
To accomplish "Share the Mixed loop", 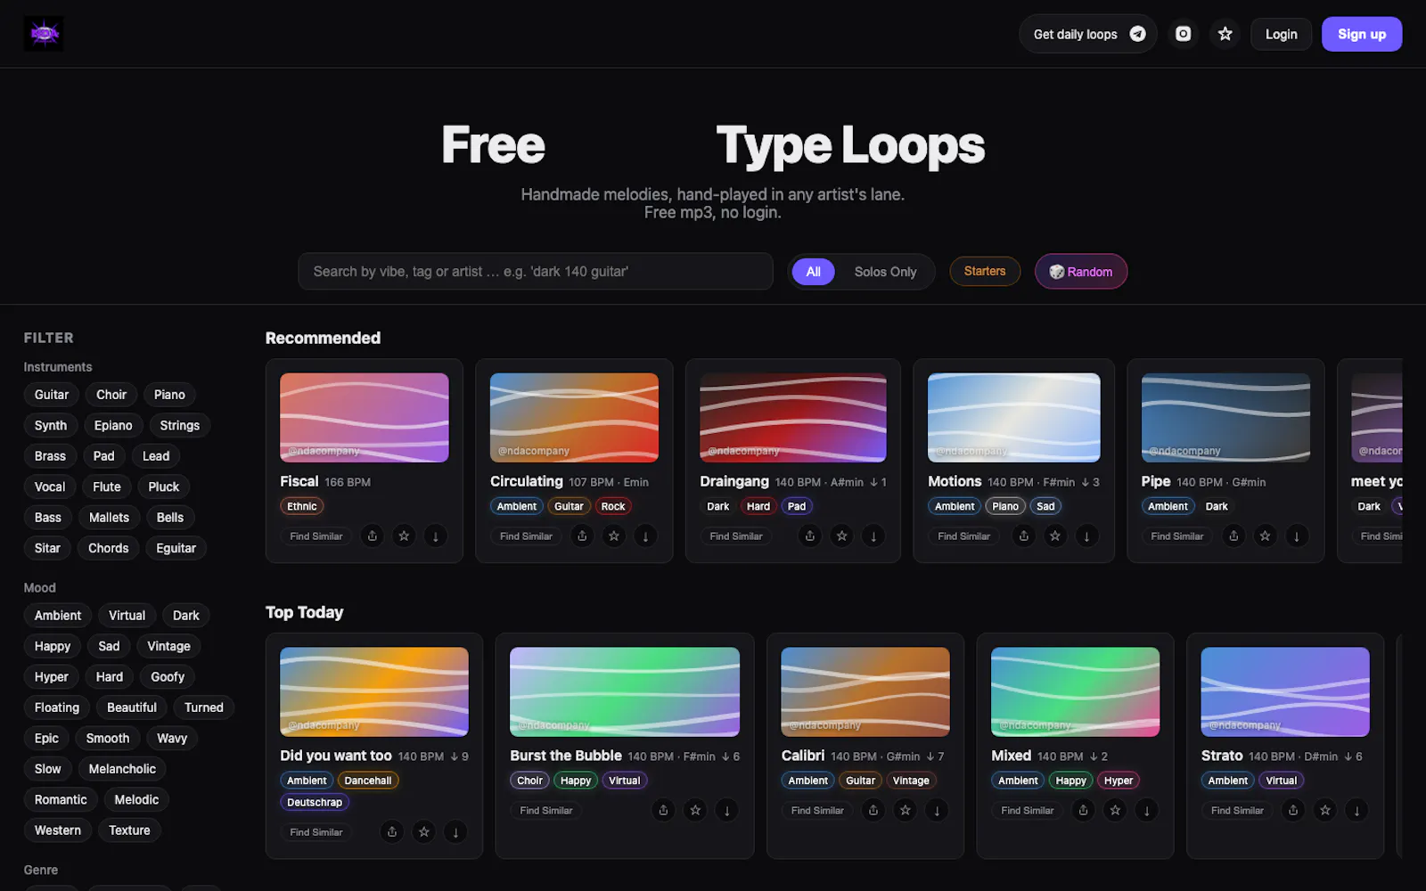I will (1084, 810).
